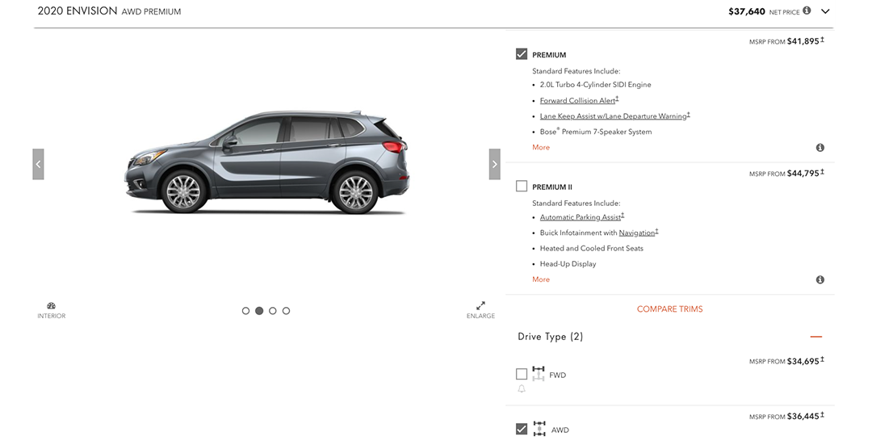Select the Premium II trim checkbox
Image resolution: width=872 pixels, height=445 pixels.
click(x=522, y=187)
